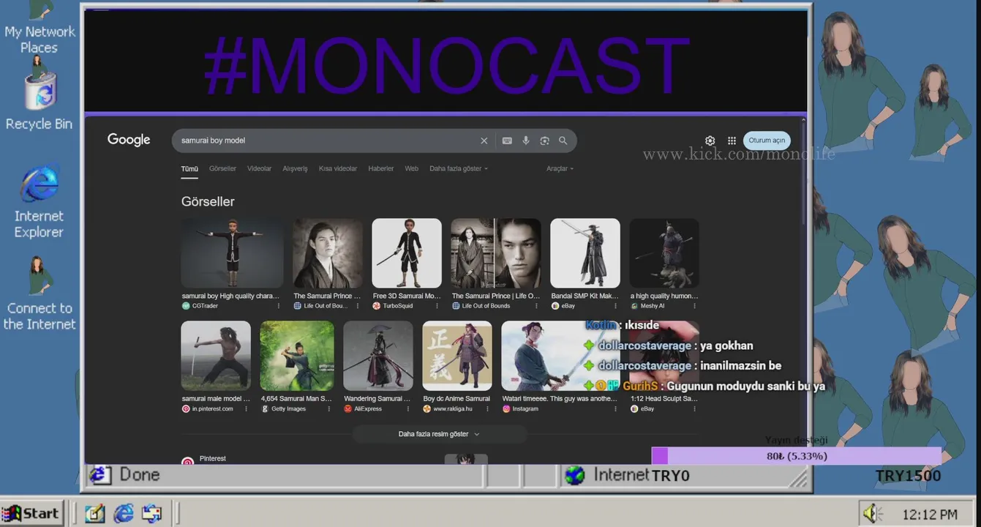Clear the search box with X icon
This screenshot has height=527, width=981.
(484, 141)
